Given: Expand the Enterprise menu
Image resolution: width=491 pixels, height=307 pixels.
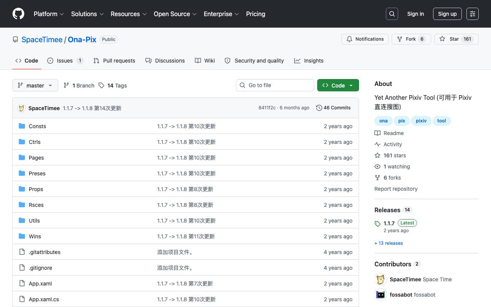Looking at the screenshot, I should [221, 14].
